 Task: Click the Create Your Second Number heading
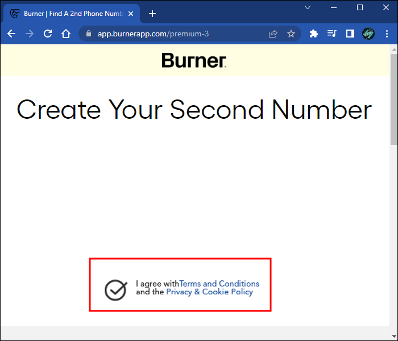pos(194,109)
